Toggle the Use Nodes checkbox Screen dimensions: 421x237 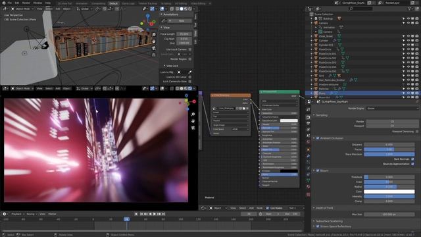[x=268, y=208]
